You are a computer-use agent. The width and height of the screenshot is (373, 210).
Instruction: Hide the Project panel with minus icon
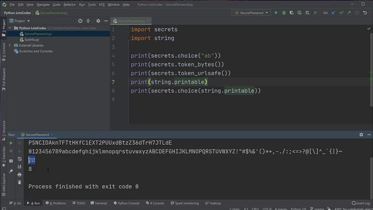pyautogui.click(x=106, y=21)
